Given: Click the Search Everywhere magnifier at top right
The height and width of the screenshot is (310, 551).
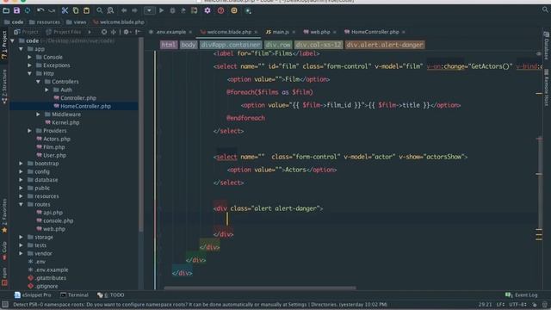Looking at the screenshot, I should [x=545, y=9].
